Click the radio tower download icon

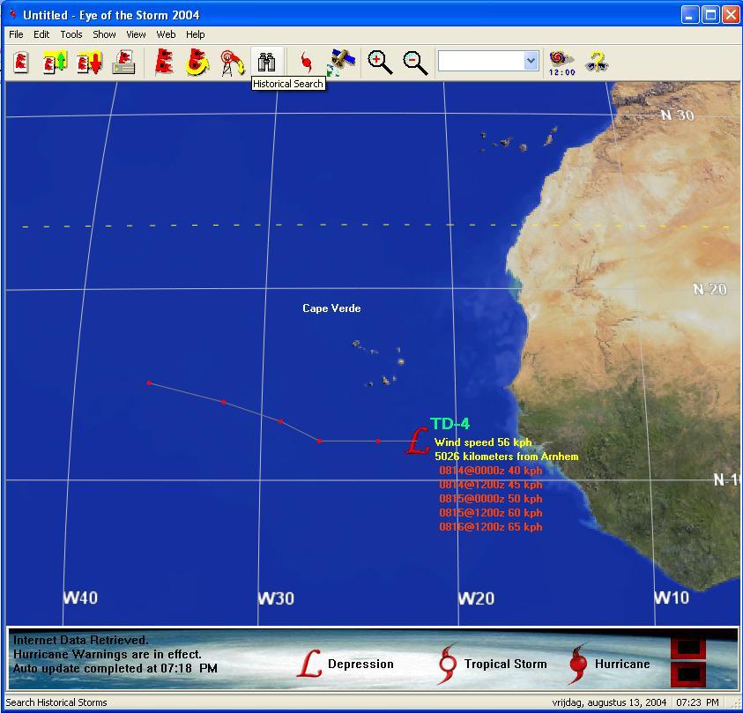[232, 63]
